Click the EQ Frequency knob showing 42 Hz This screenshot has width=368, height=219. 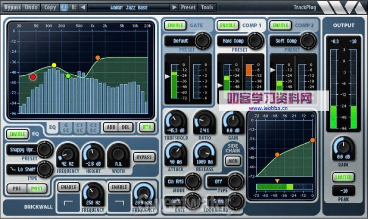[67, 154]
